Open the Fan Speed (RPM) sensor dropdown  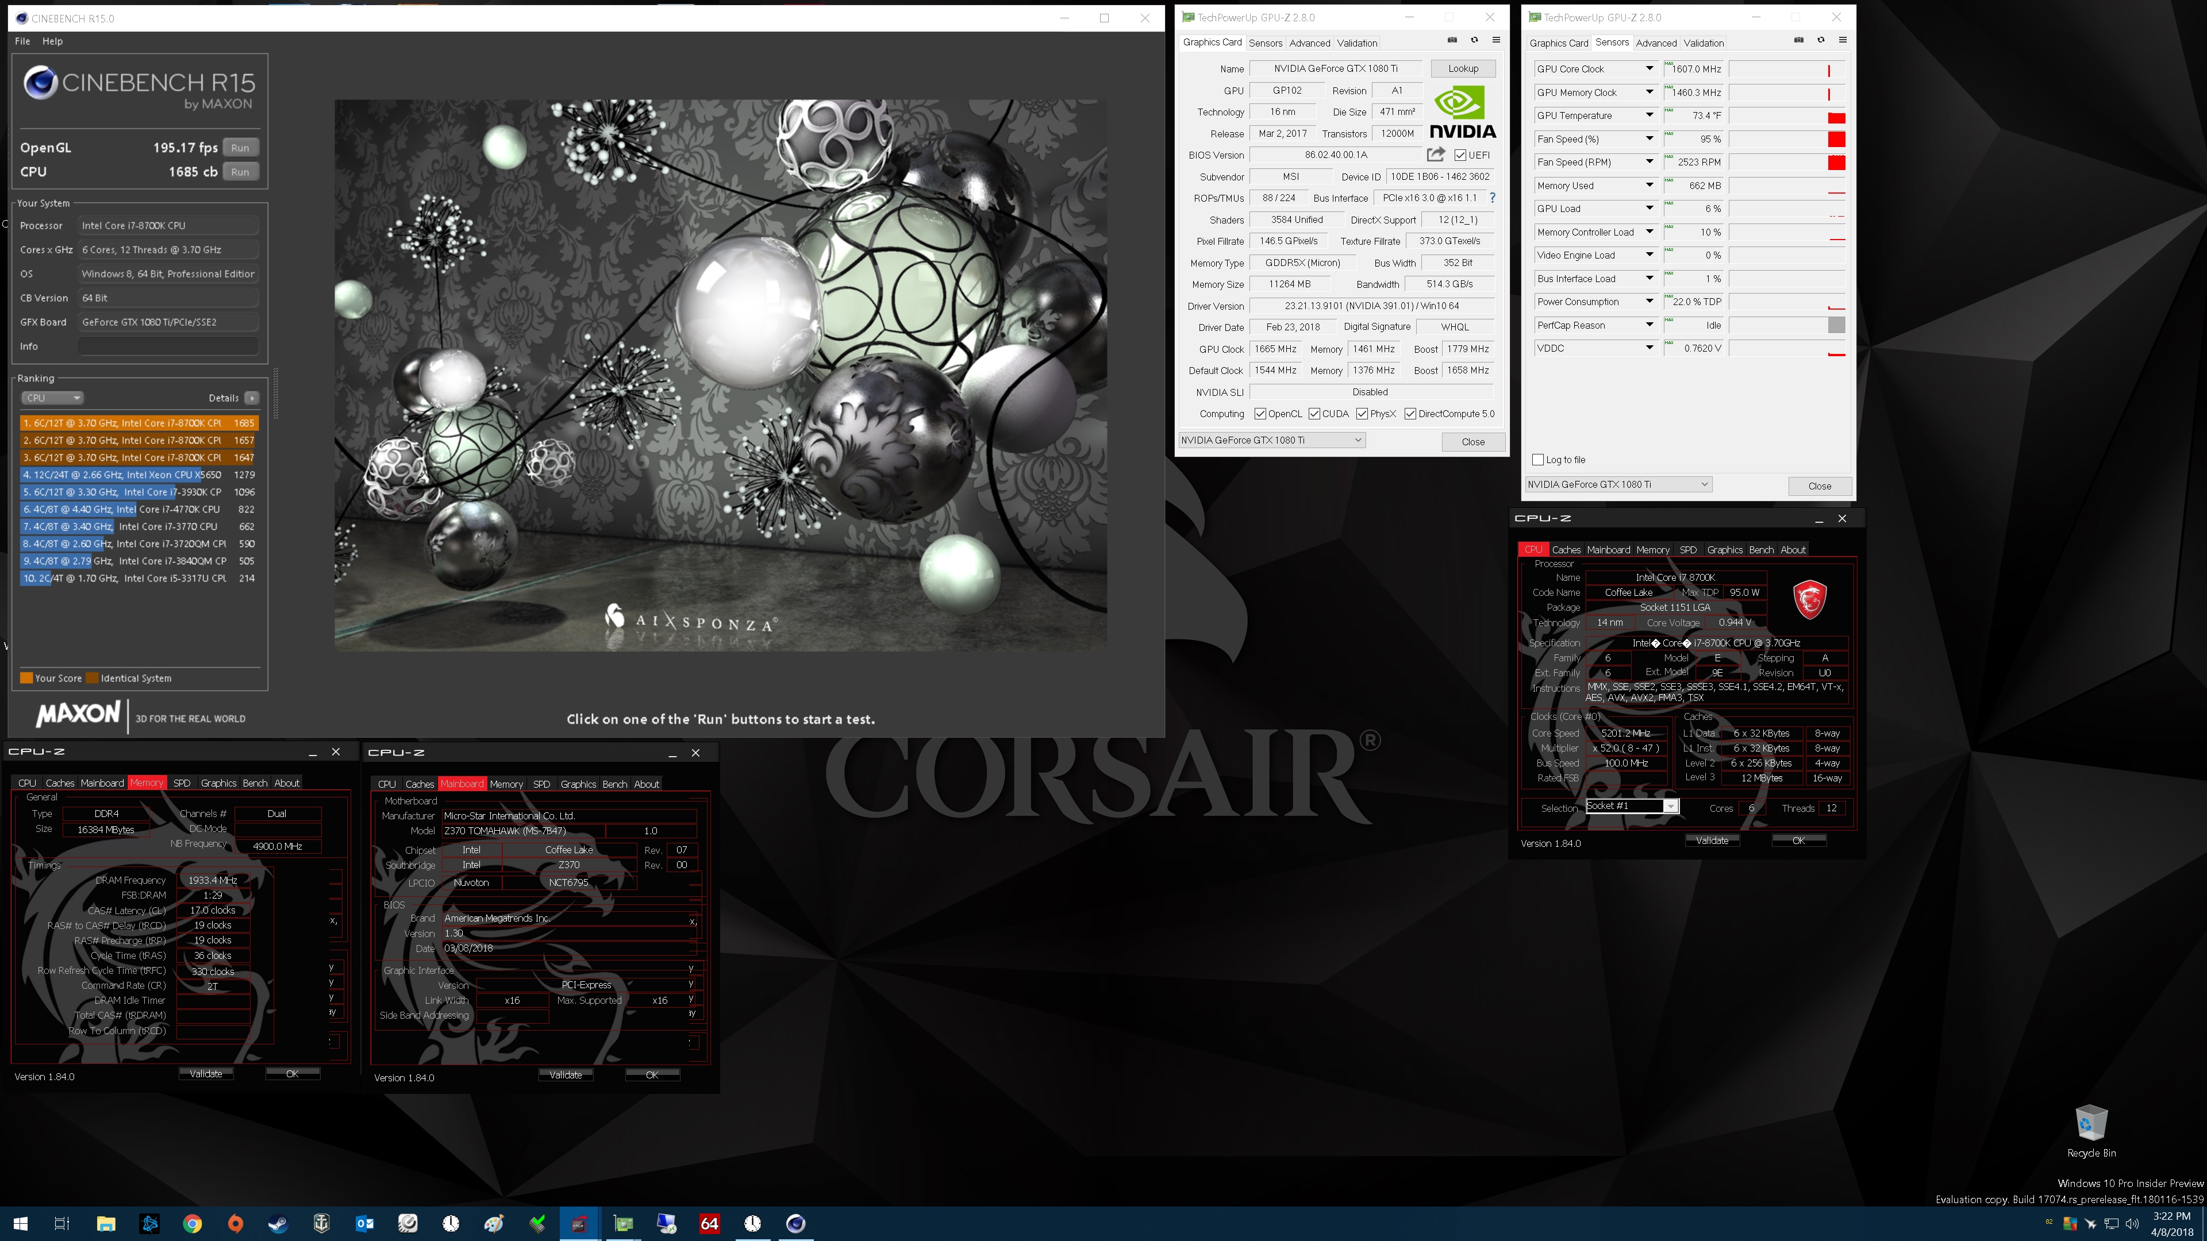pos(1650,162)
